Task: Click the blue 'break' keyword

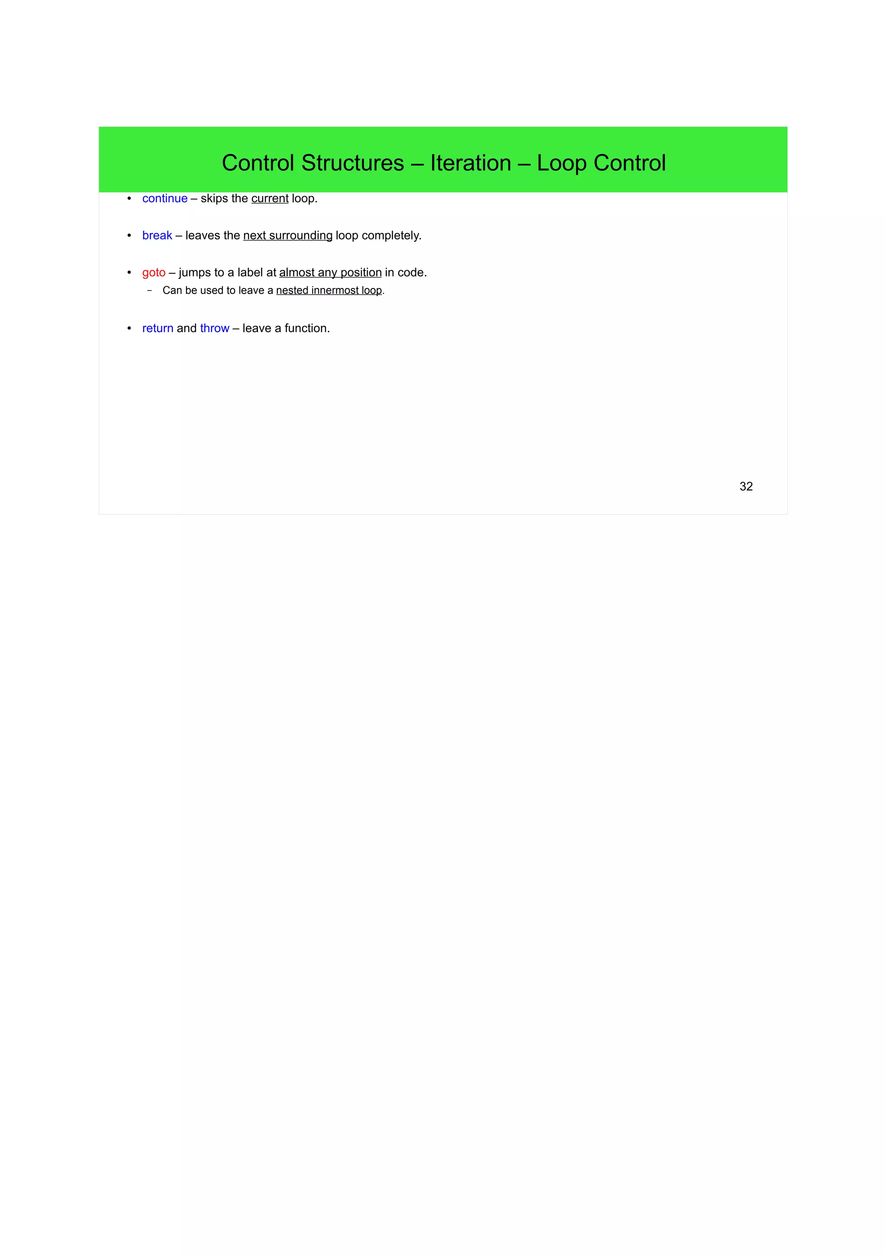Action: pos(157,236)
